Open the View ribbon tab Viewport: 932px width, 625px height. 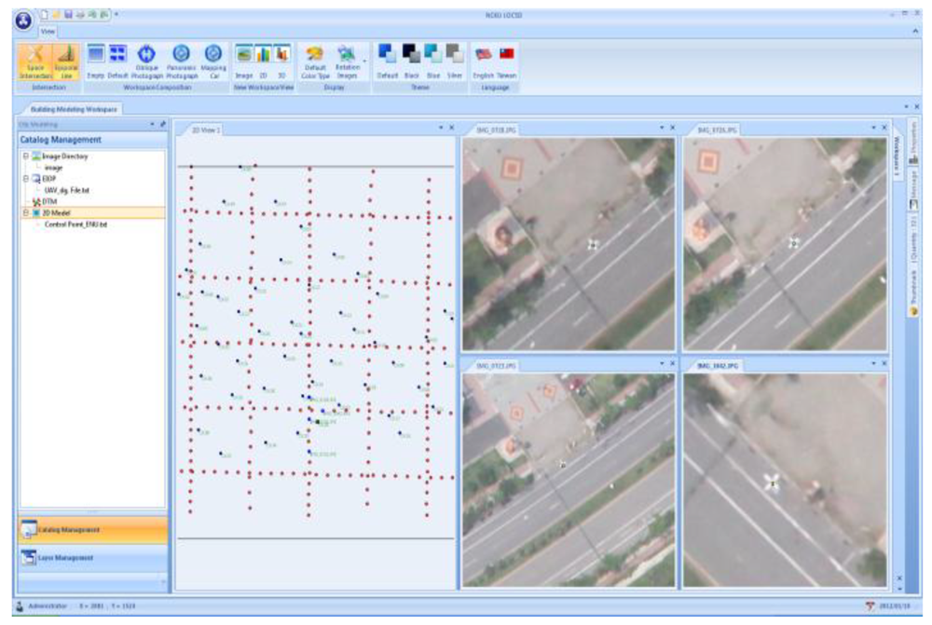[x=47, y=30]
